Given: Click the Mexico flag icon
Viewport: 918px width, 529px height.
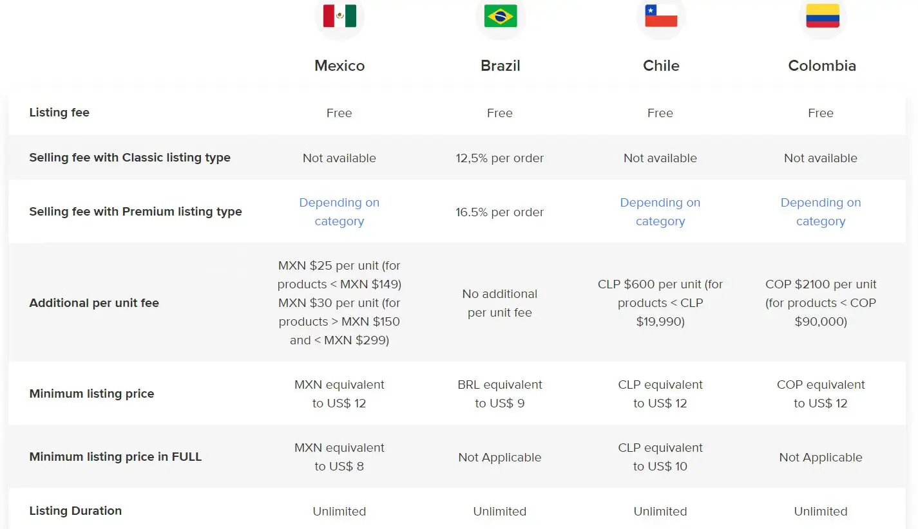Looking at the screenshot, I should (x=339, y=16).
